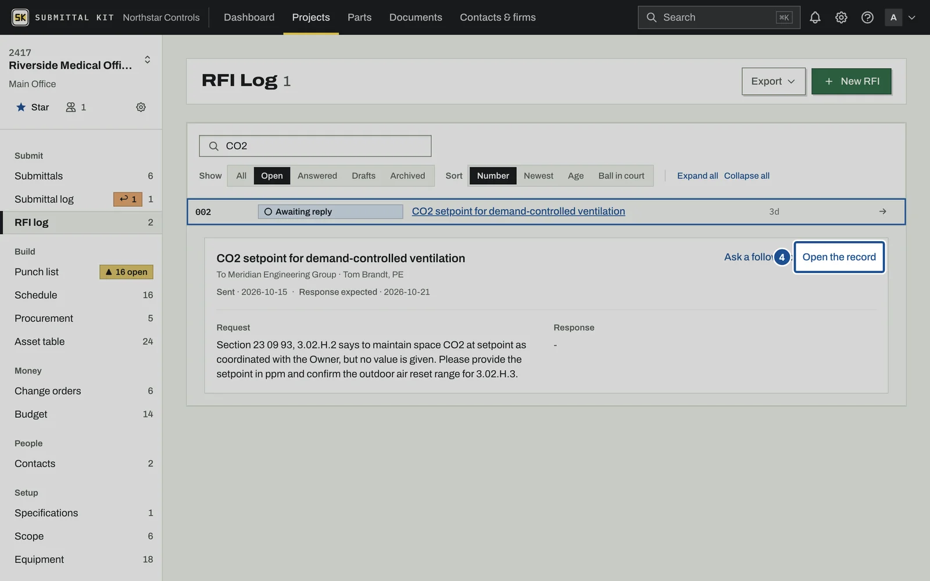Filter RFIs by Open
This screenshot has height=581, width=930.
click(272, 175)
